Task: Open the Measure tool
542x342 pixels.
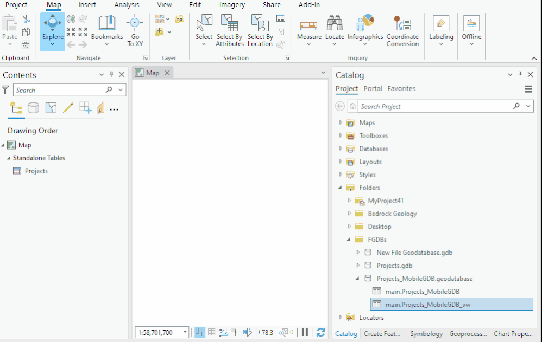Action: [x=309, y=30]
